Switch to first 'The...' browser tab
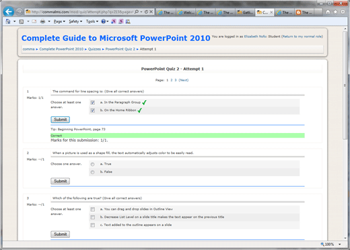The image size is (350, 250). pyautogui.click(x=166, y=12)
